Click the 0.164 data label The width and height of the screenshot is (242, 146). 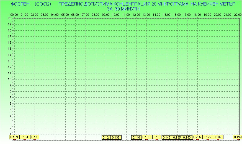coord(25,137)
